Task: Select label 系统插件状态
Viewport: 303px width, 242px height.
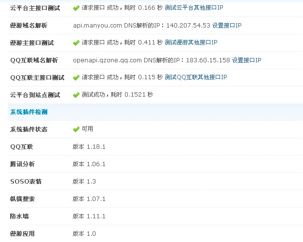Action: [29, 129]
